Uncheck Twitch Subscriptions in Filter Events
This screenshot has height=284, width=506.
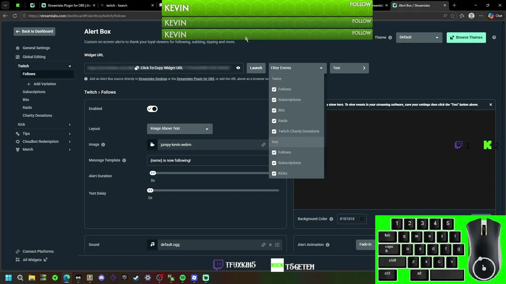274,100
